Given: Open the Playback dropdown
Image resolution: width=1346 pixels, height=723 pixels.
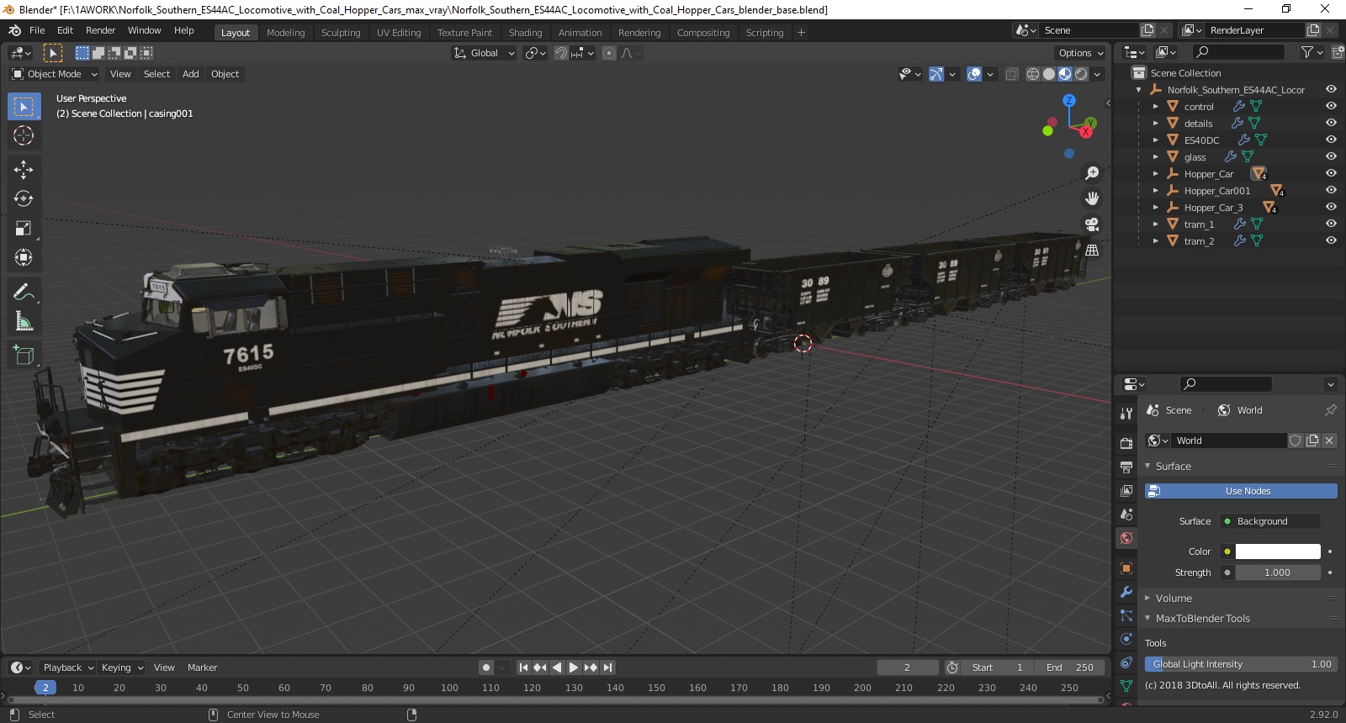Looking at the screenshot, I should 68,668.
